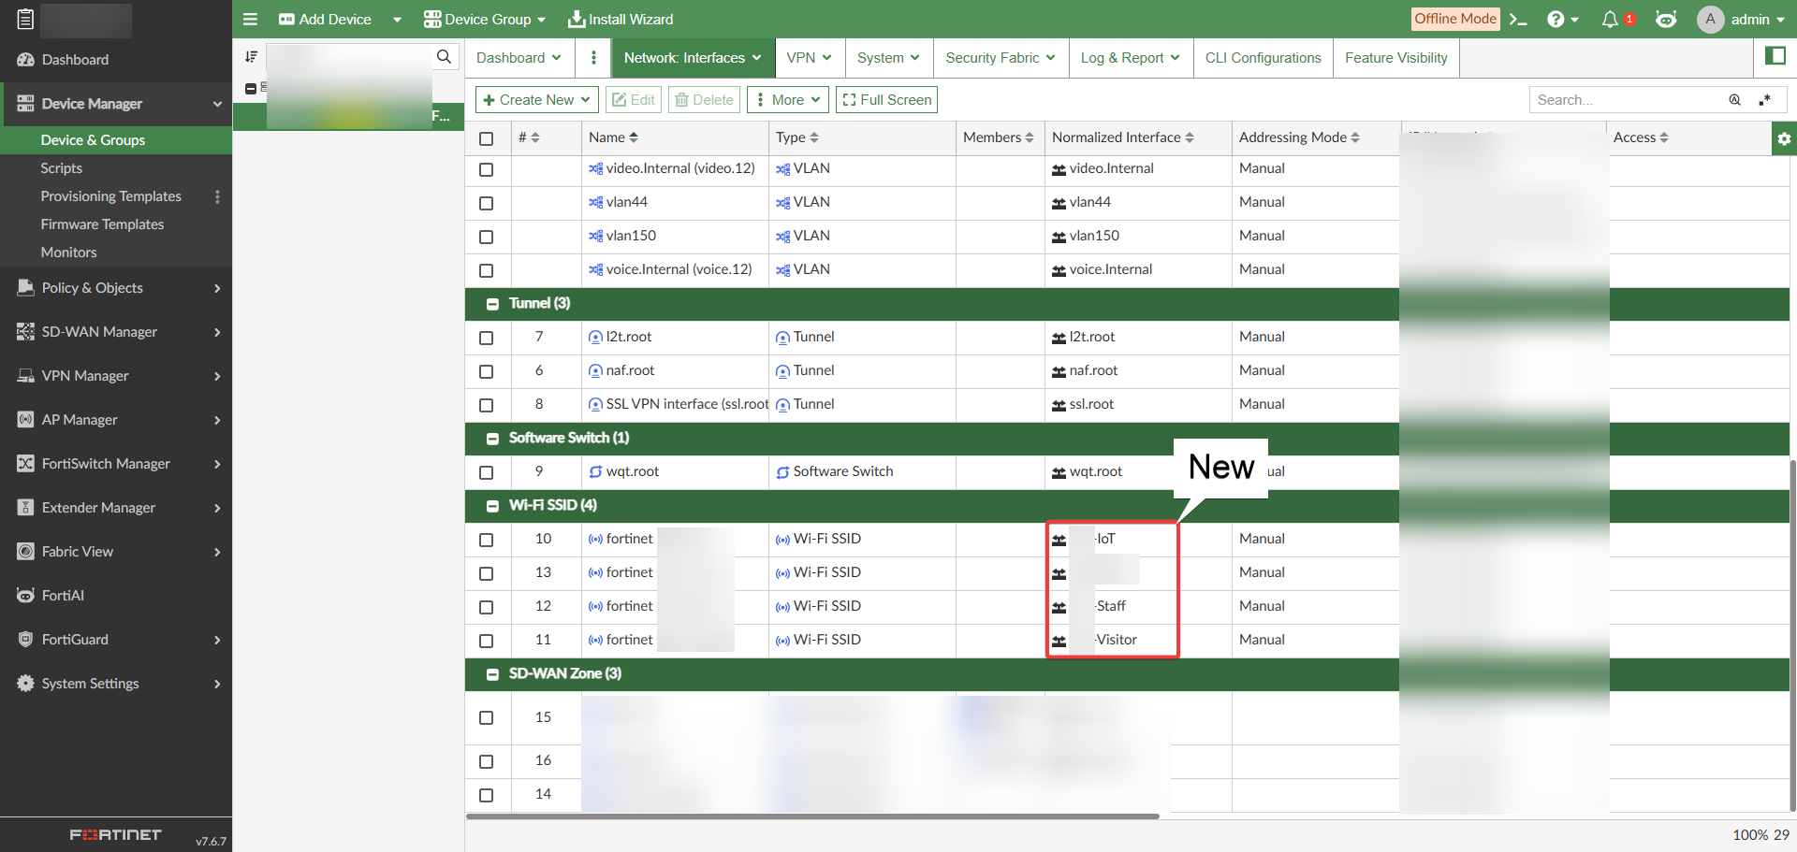Open the notifications bell icon

[x=1610, y=19]
